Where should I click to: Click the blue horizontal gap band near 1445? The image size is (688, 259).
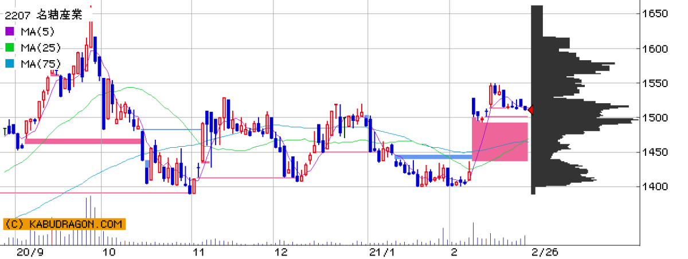tap(433, 156)
